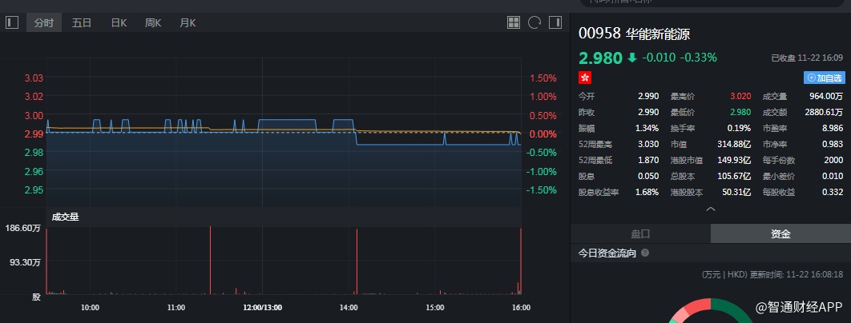Viewport: 851px width, 323px height.
Task: Click the stock search input field
Action: pos(705,2)
